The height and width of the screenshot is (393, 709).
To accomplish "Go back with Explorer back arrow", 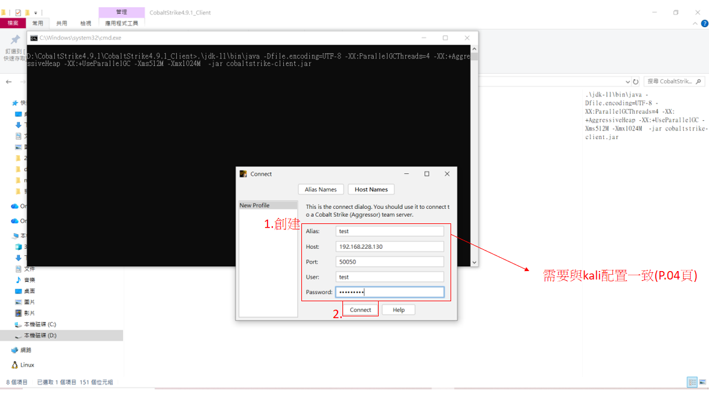I will click(x=8, y=82).
